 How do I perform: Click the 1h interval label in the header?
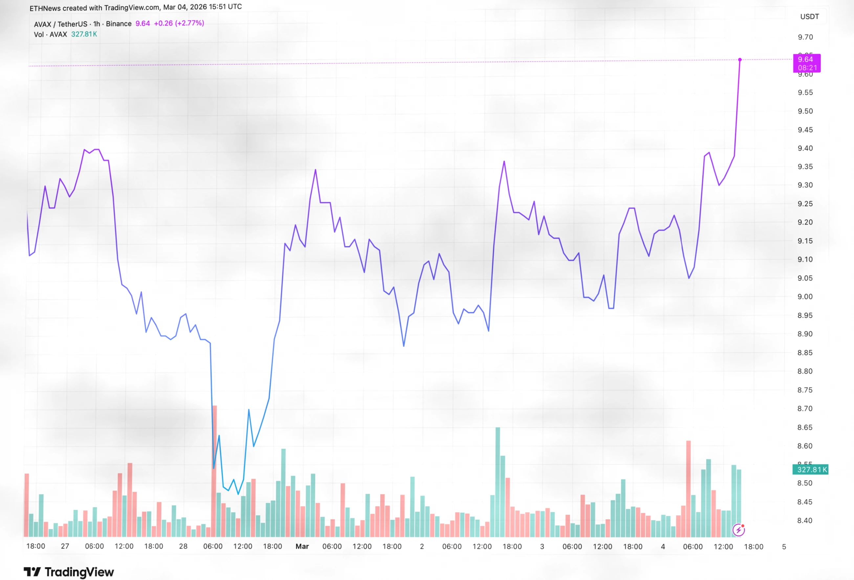tap(97, 24)
